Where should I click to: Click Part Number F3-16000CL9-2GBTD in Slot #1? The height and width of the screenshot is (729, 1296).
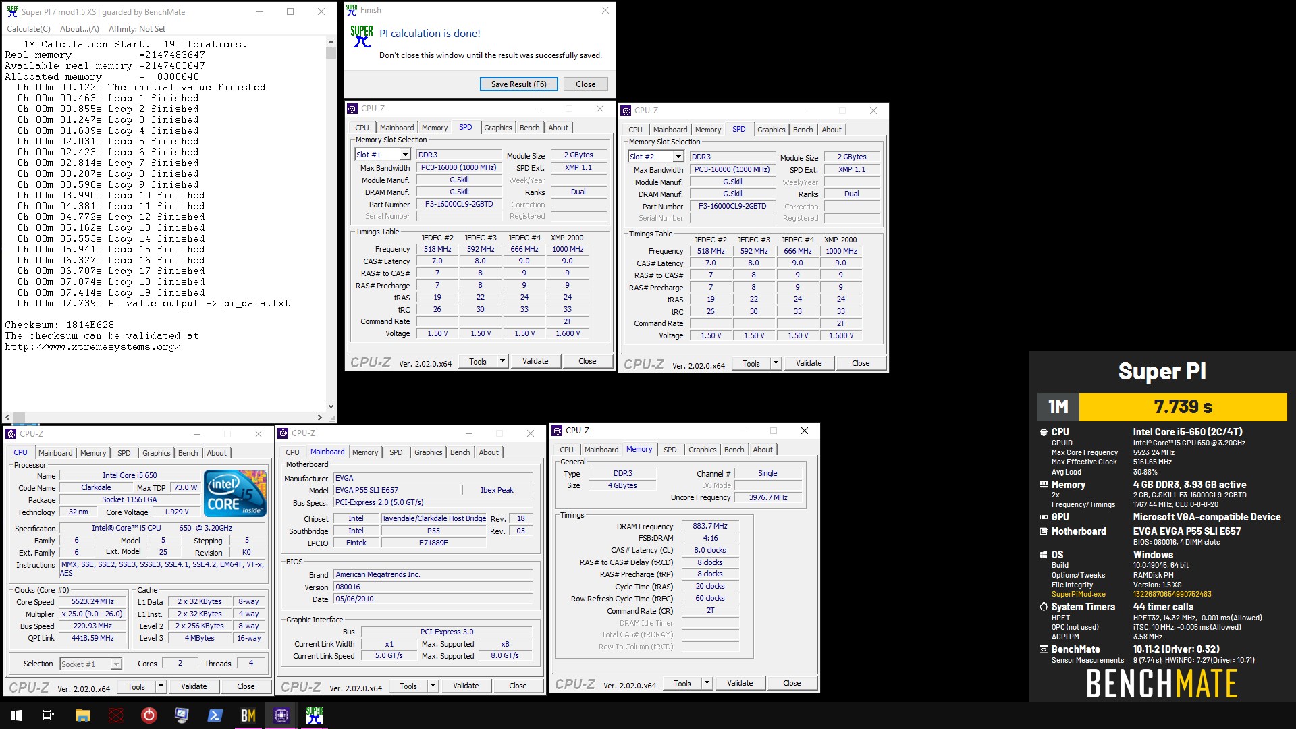[459, 205]
